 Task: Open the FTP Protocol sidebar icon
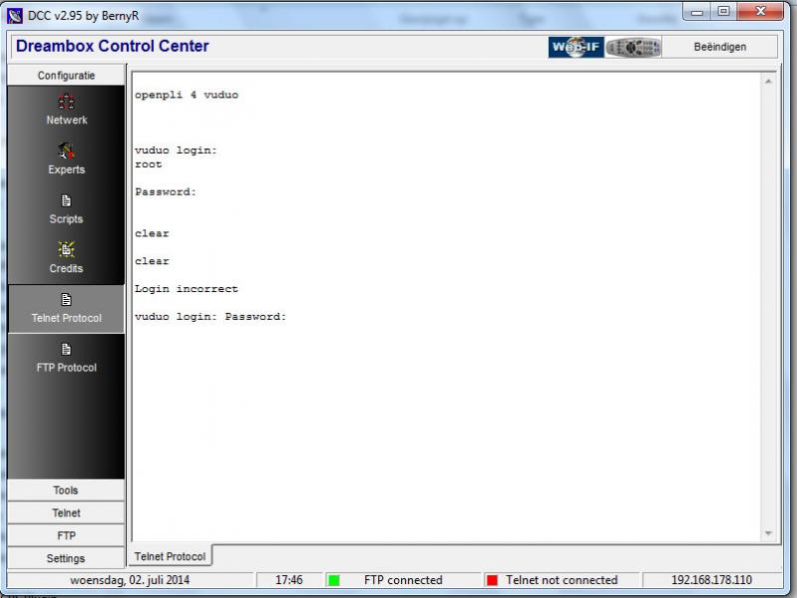tap(66, 350)
